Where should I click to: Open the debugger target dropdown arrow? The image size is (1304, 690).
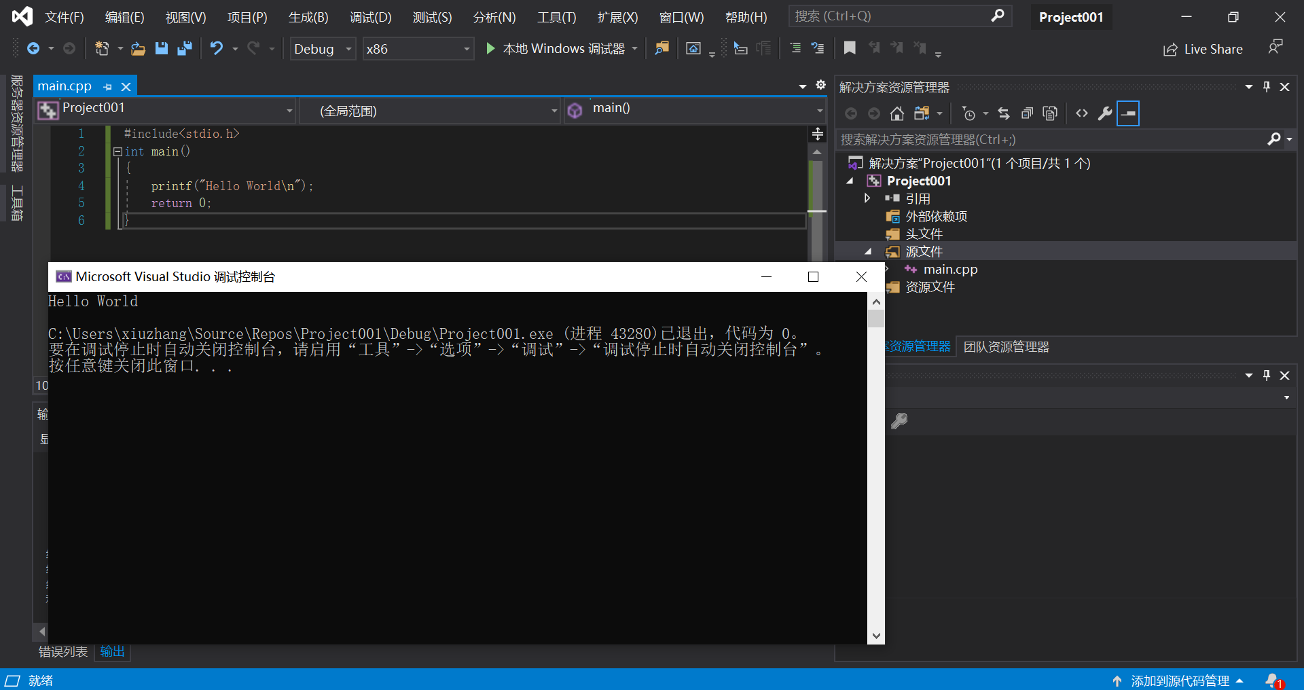634,48
